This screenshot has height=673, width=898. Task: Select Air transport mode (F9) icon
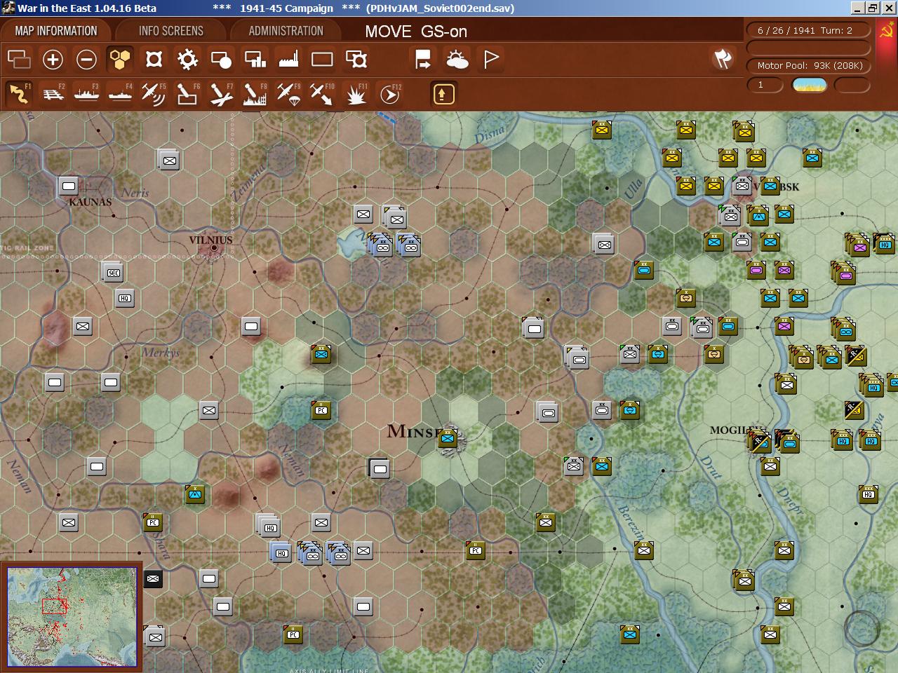click(288, 94)
